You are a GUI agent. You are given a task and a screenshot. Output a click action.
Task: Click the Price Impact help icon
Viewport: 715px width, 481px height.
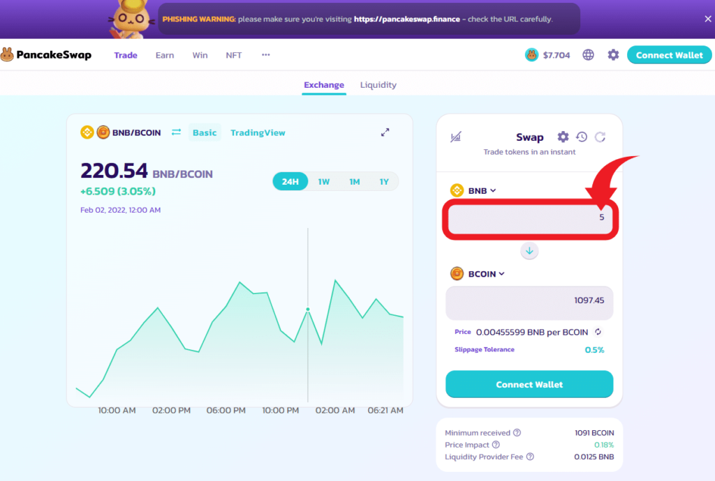pyautogui.click(x=496, y=445)
